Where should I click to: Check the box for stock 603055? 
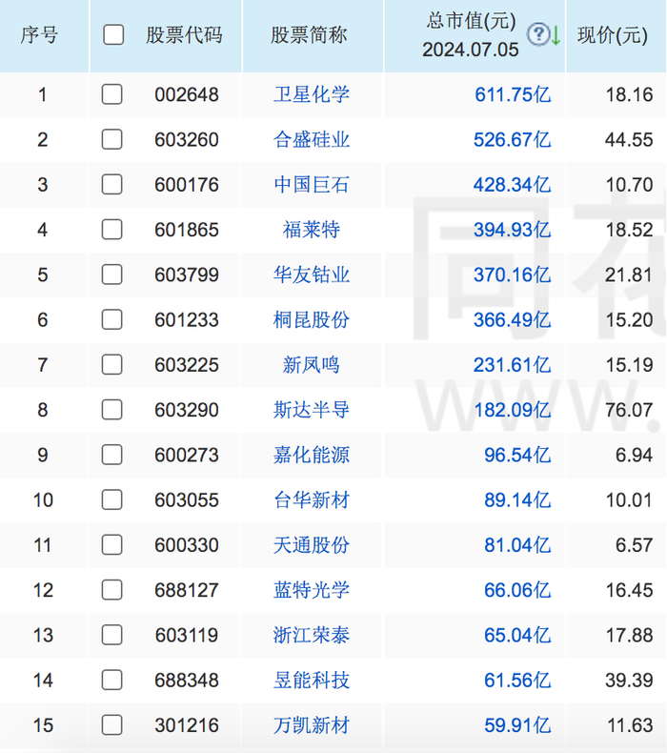point(111,499)
